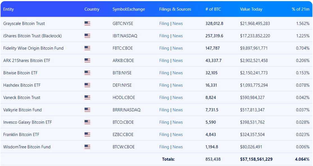Sort by the % of 21m header
The height and width of the screenshot is (166, 313).
(301, 9)
